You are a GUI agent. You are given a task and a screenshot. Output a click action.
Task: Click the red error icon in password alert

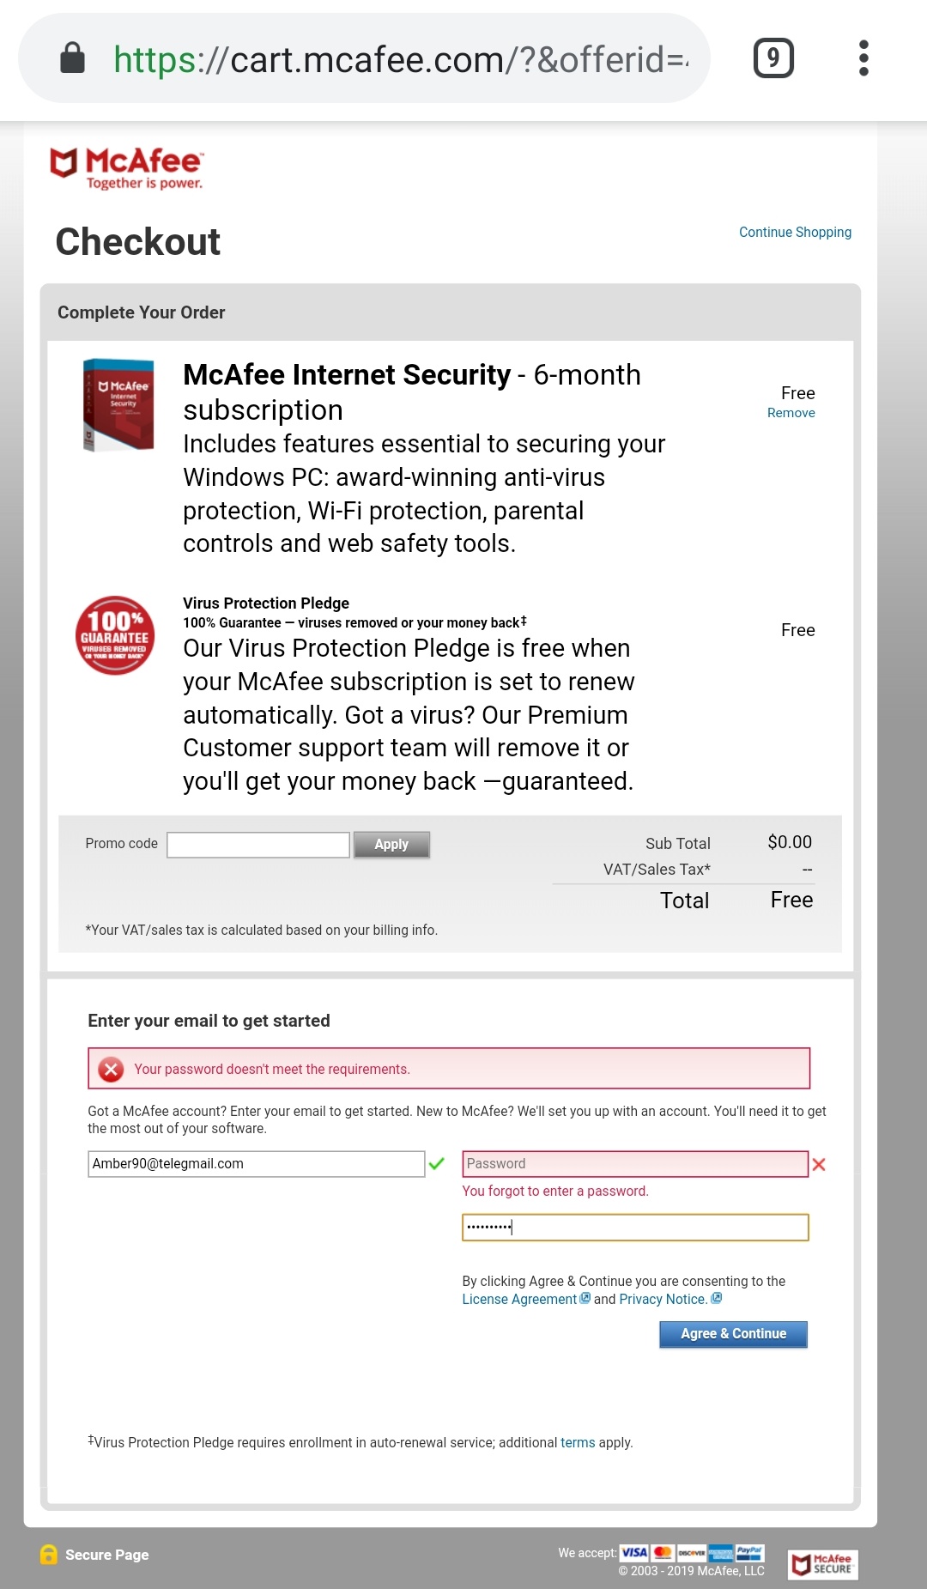[111, 1069]
